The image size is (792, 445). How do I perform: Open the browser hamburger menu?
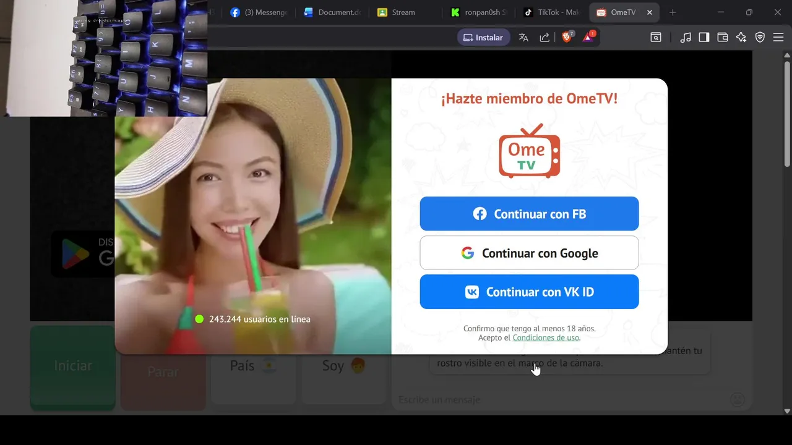(x=778, y=38)
